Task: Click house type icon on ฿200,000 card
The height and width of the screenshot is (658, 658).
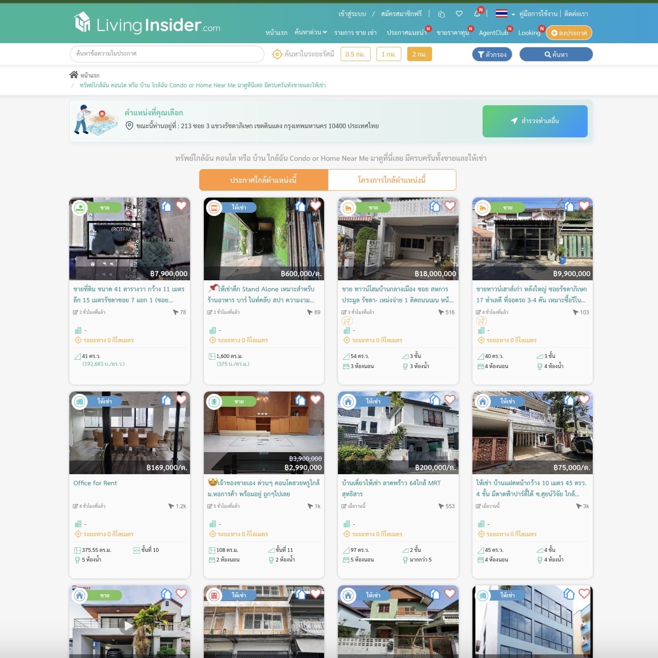Action: pyautogui.click(x=349, y=402)
